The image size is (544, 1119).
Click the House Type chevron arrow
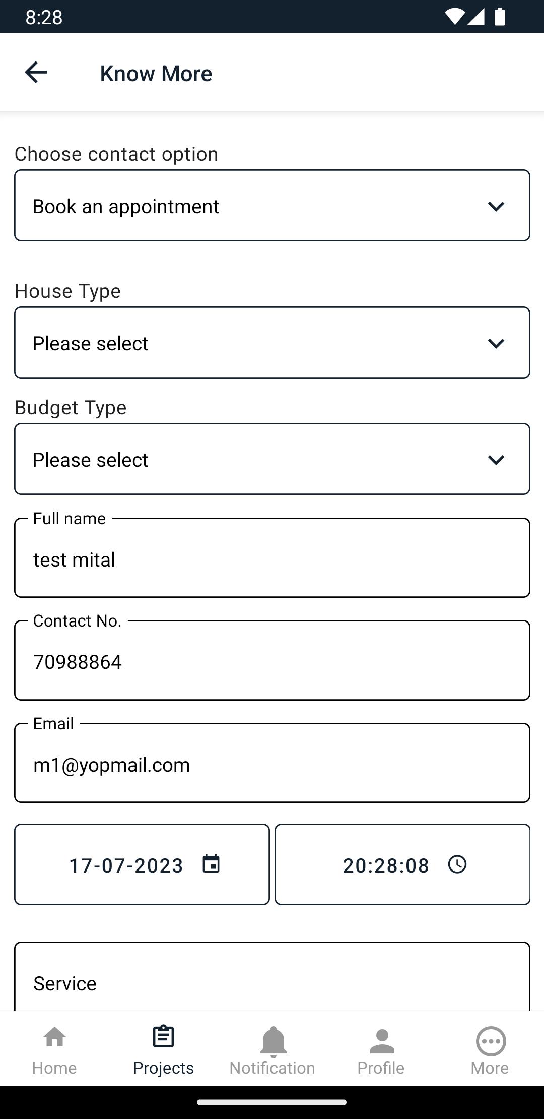tap(496, 343)
